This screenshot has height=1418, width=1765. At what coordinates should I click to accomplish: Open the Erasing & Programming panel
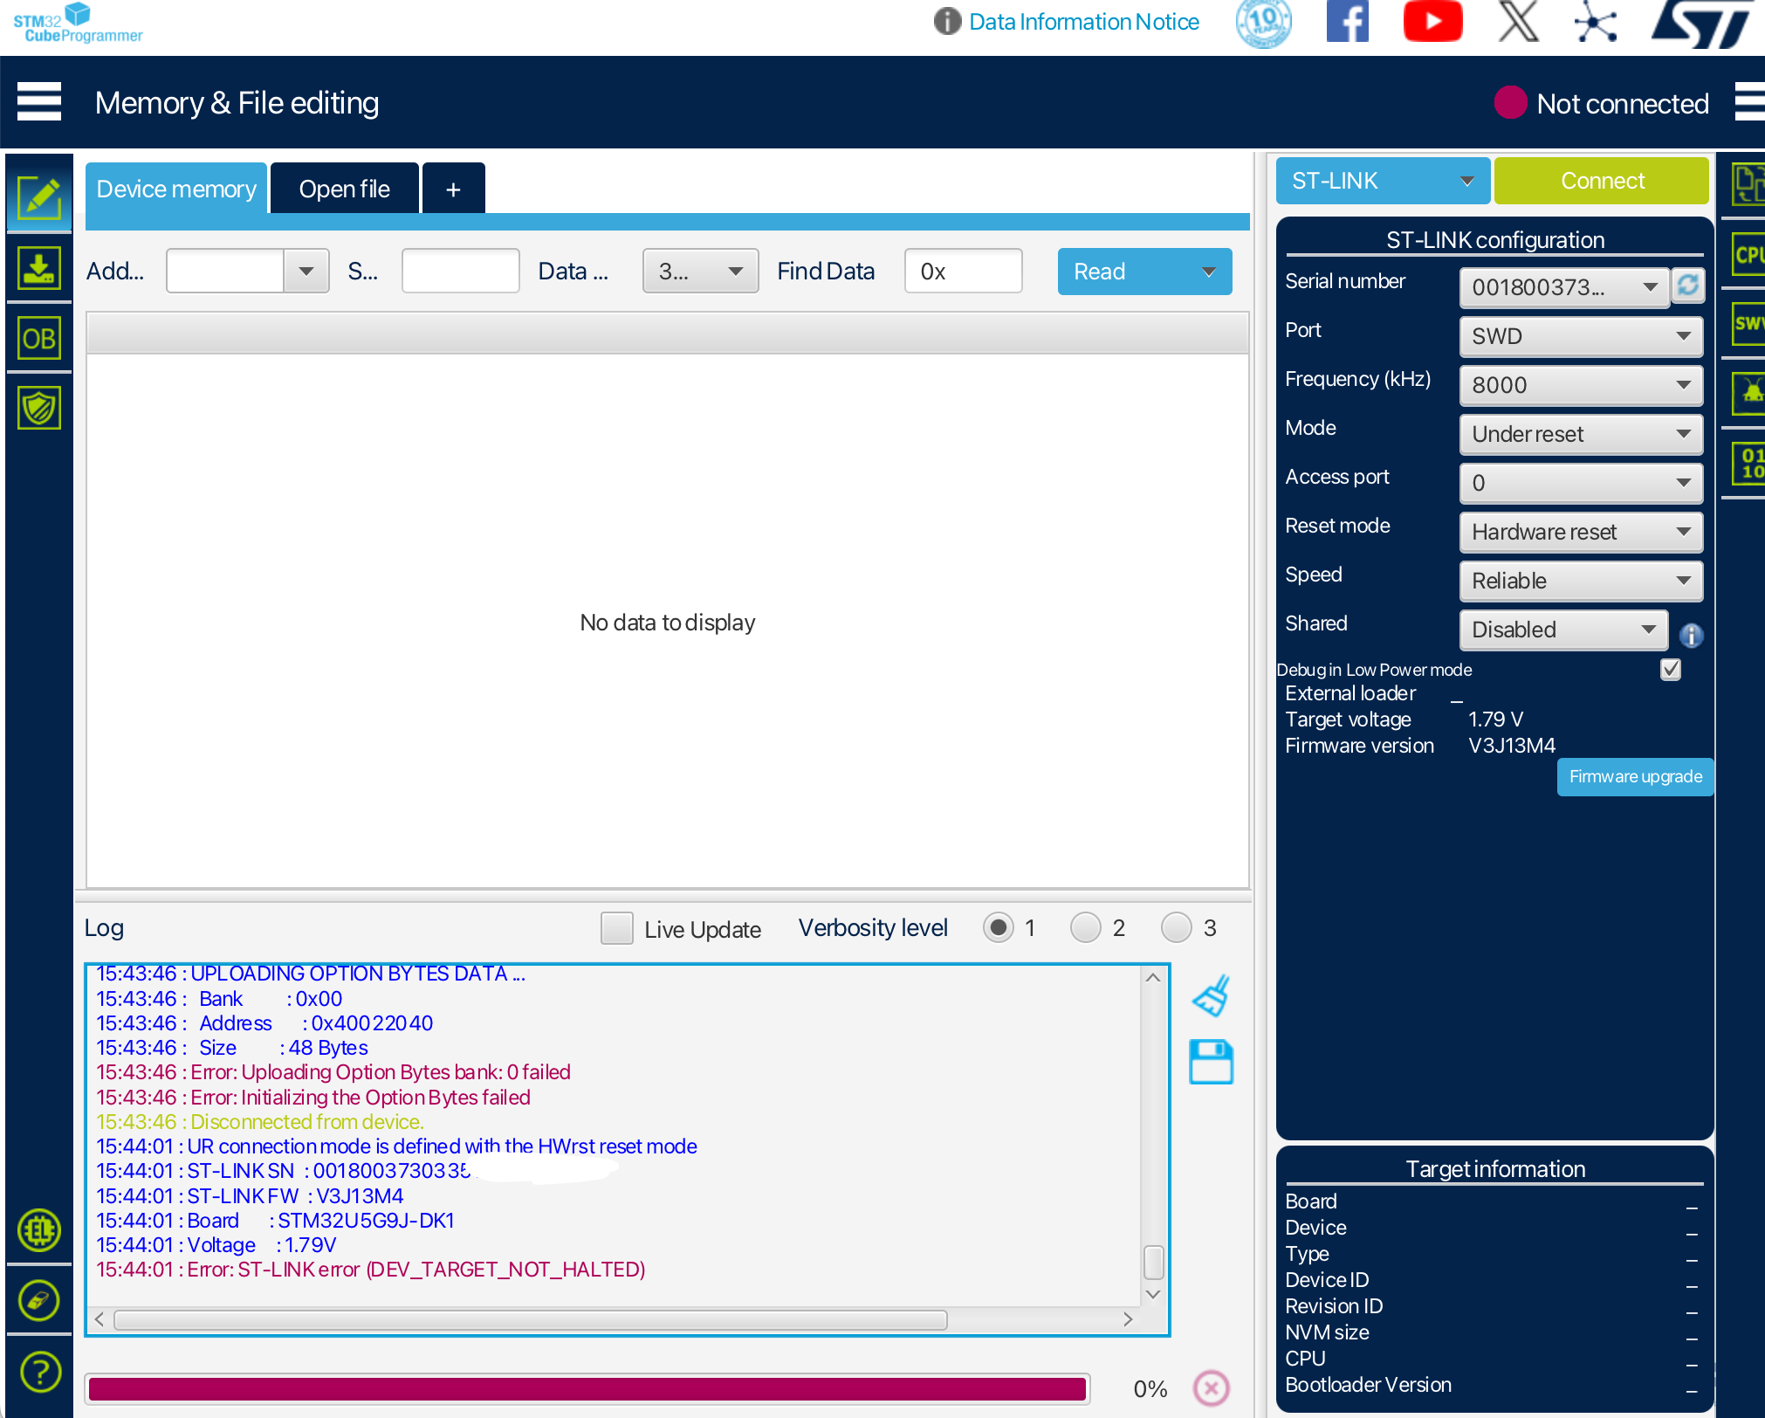[x=39, y=268]
